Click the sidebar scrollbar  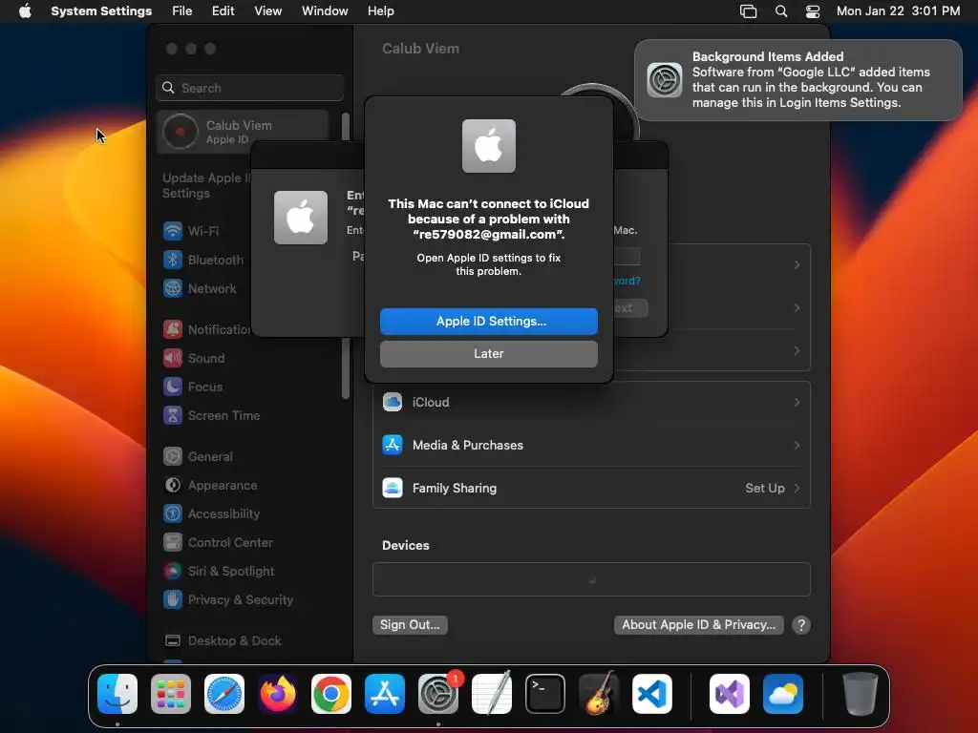[x=346, y=367]
